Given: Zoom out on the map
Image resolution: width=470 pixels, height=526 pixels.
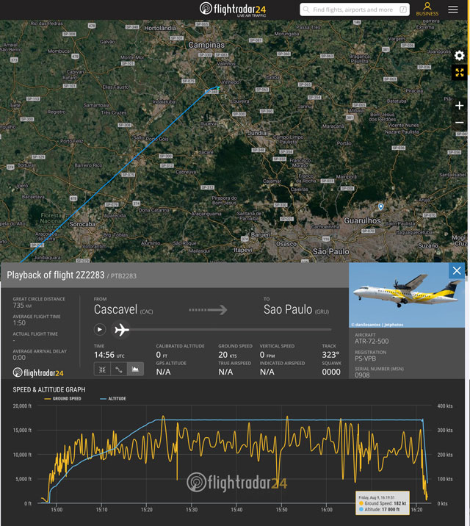Looking at the screenshot, I should click(x=459, y=123).
